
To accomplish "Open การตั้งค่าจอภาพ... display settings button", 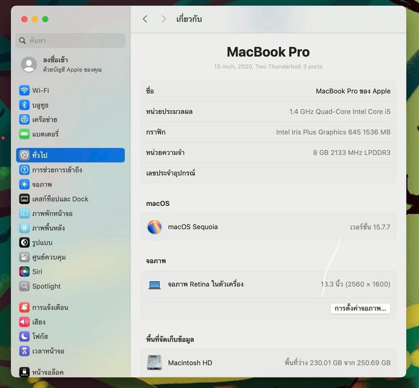I will point(360,308).
